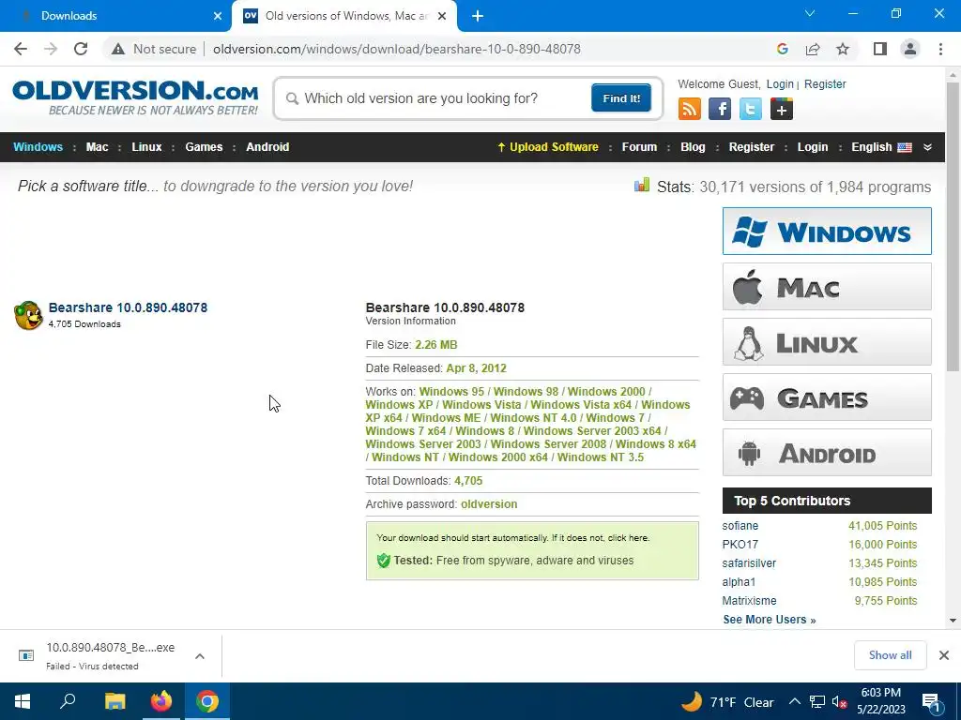Switch to the Downloads tab
Screen dimensions: 961x720
(115, 16)
